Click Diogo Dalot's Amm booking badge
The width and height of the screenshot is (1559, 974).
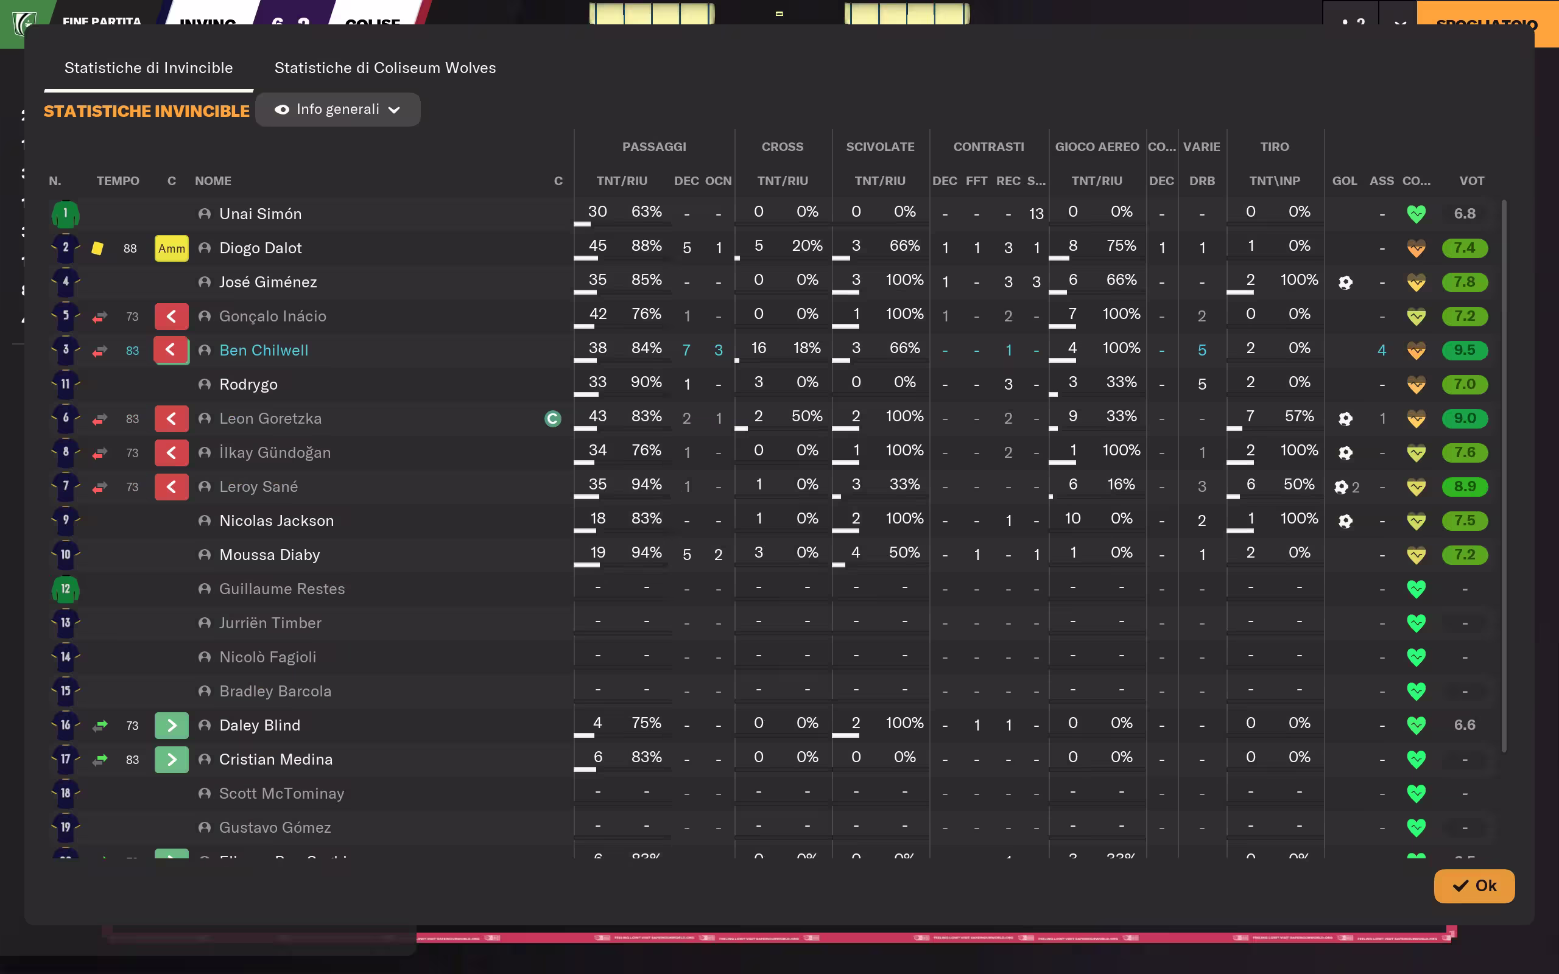[171, 248]
